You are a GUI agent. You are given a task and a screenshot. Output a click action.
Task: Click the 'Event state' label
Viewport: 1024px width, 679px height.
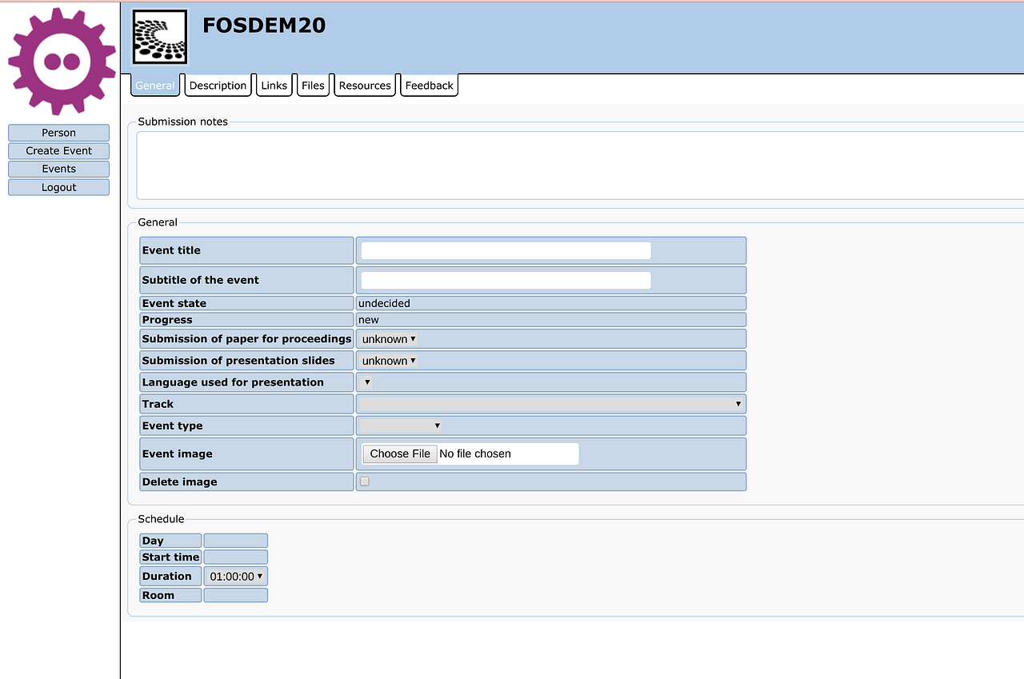click(x=174, y=303)
